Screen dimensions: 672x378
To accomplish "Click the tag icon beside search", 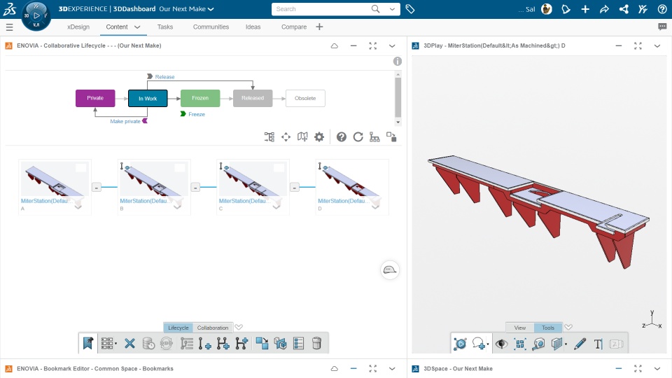I will point(410,9).
